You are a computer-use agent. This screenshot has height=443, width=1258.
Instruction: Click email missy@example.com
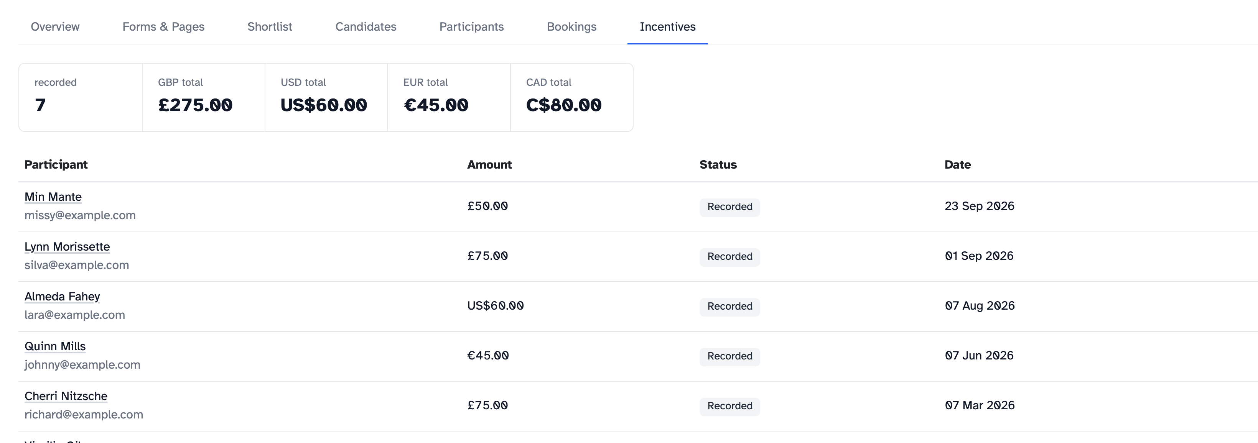click(x=80, y=215)
